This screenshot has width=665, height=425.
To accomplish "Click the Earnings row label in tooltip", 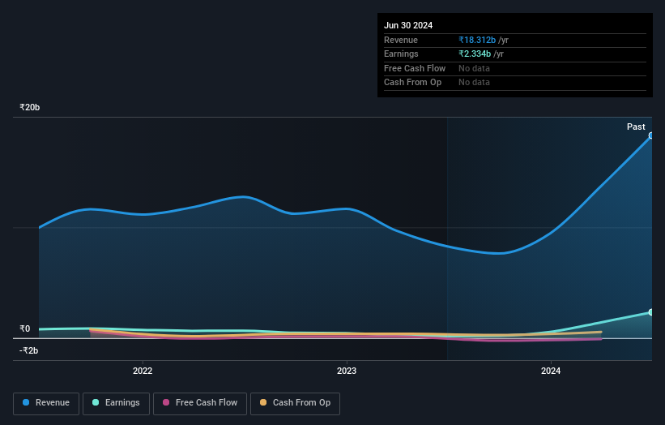I will click(401, 54).
